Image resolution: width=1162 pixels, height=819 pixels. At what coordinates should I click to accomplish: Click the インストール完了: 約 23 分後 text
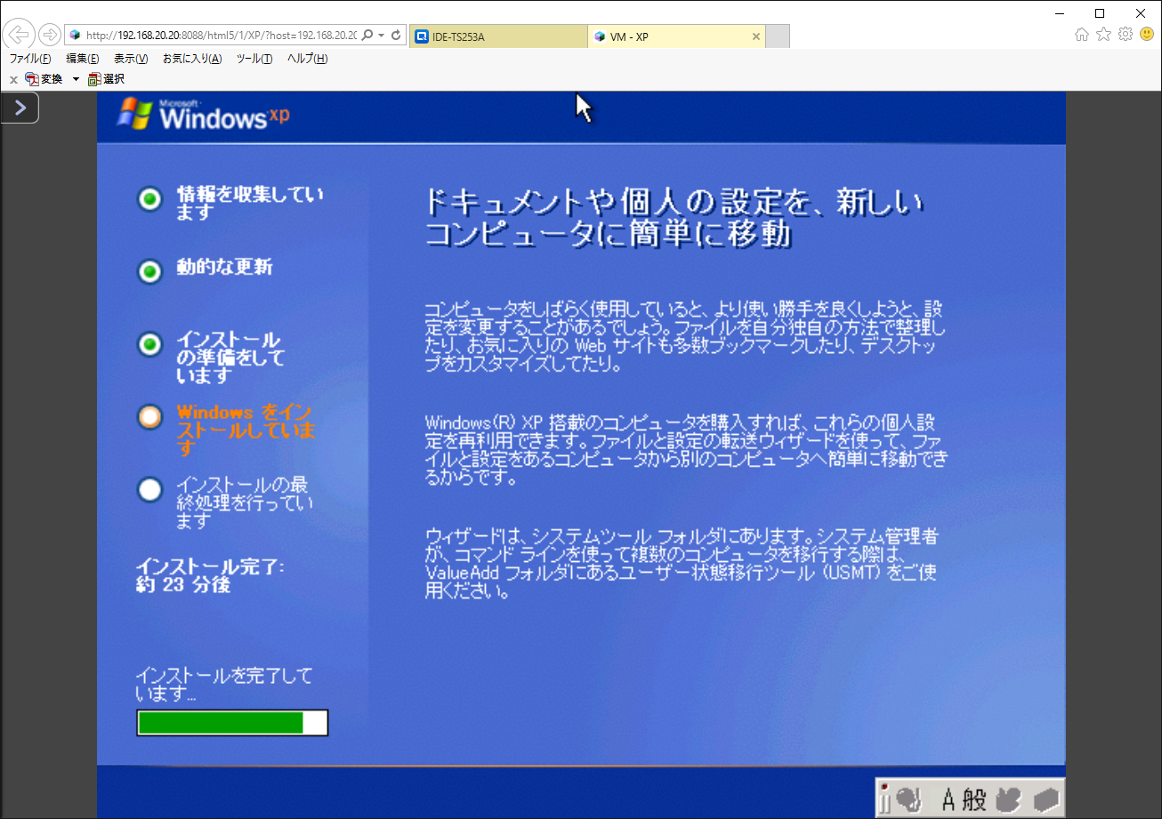point(210,575)
